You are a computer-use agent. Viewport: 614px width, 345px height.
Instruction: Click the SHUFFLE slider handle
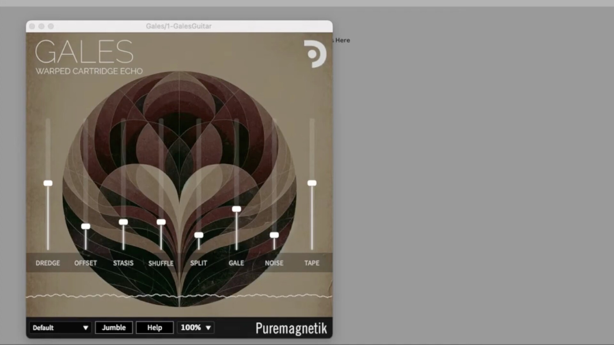tap(161, 222)
